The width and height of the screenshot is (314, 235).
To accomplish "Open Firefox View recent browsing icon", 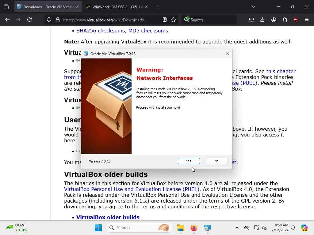I will 6,7.
